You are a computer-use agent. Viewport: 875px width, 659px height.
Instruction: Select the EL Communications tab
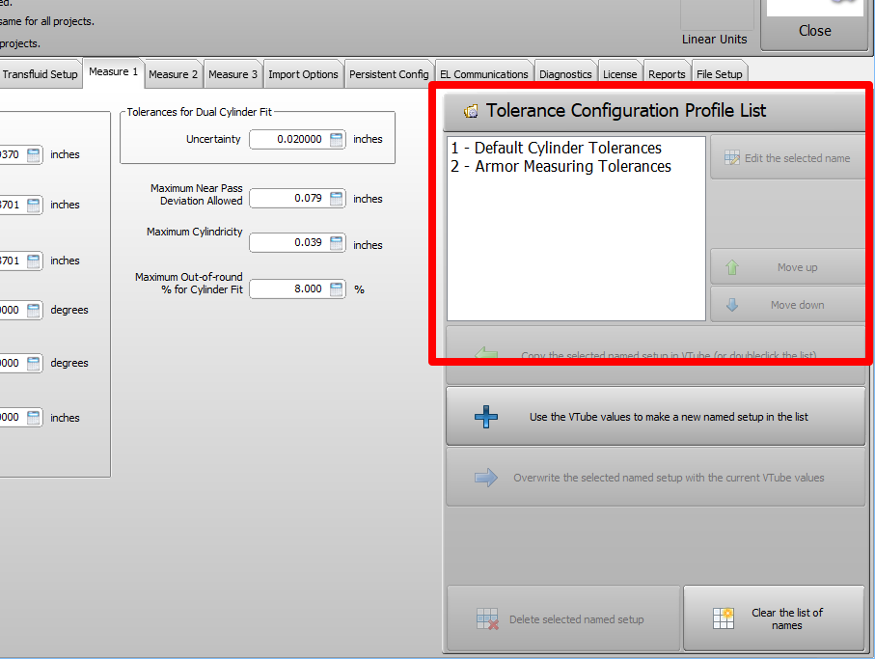click(483, 74)
